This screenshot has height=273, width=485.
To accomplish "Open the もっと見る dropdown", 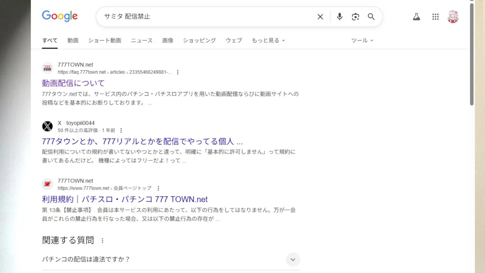I will tap(268, 40).
